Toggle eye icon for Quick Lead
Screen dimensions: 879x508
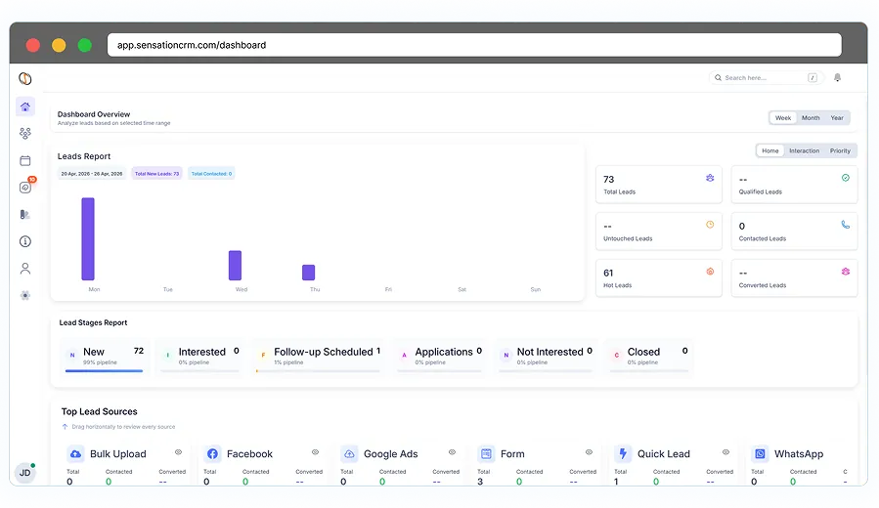pyautogui.click(x=725, y=452)
